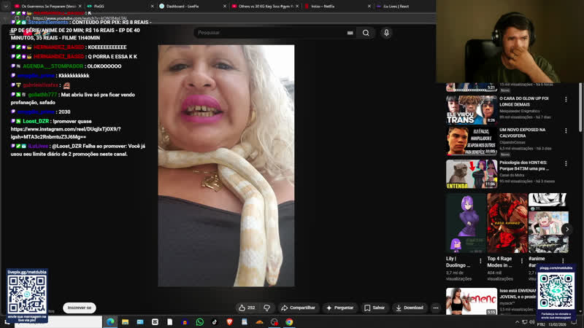584x328 pixels.
Task: Open 'Ele virou trans' video thumbnail
Action: 472,110
